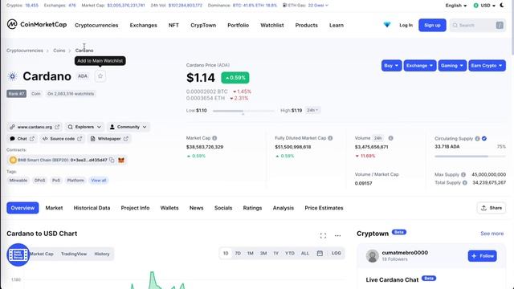The width and height of the screenshot is (514, 289).
Task: Click the circulating supply progress bar
Action: (470, 157)
